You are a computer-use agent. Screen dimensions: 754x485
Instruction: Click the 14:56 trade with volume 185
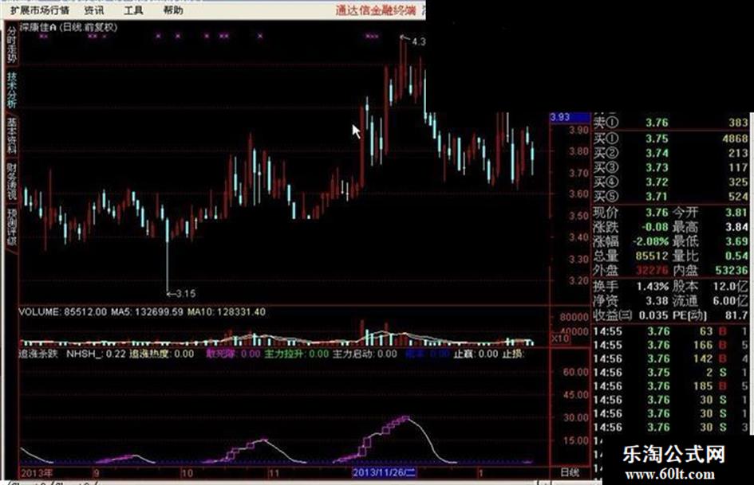point(670,386)
